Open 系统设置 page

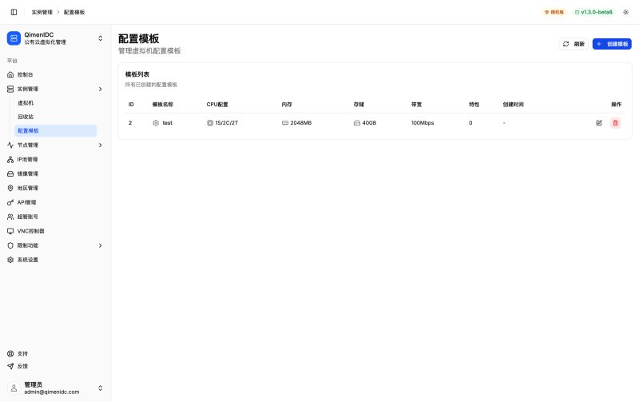(x=54, y=260)
